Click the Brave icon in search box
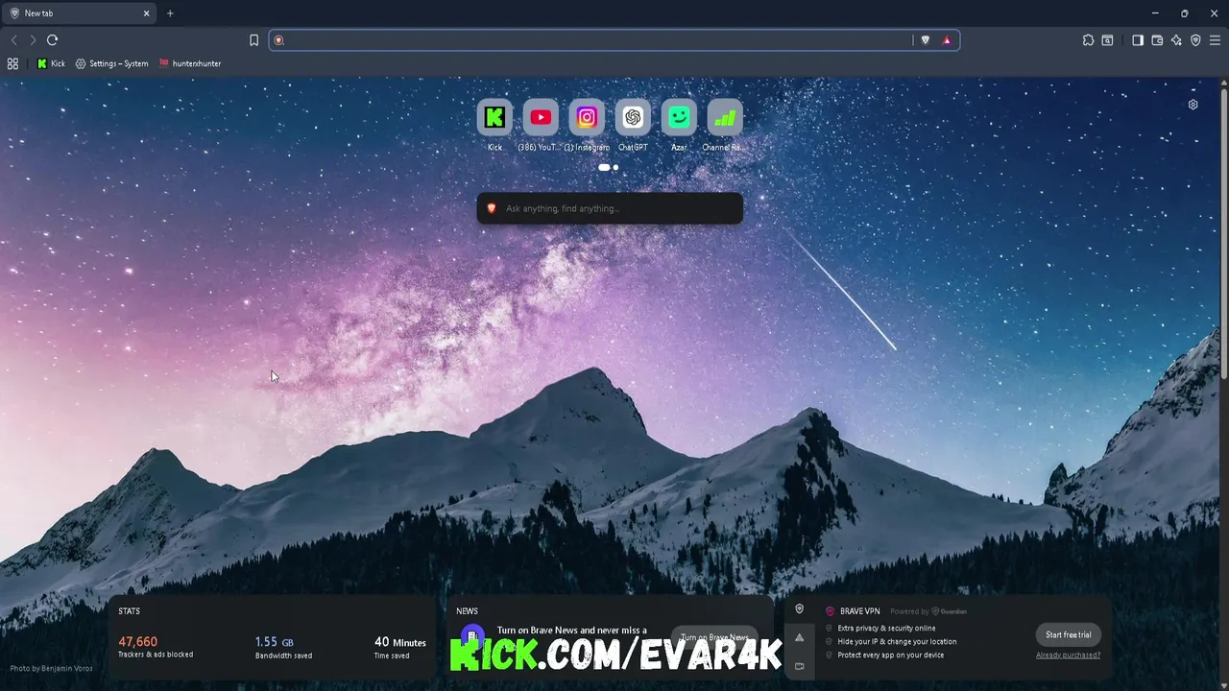This screenshot has width=1229, height=691. [x=492, y=208]
